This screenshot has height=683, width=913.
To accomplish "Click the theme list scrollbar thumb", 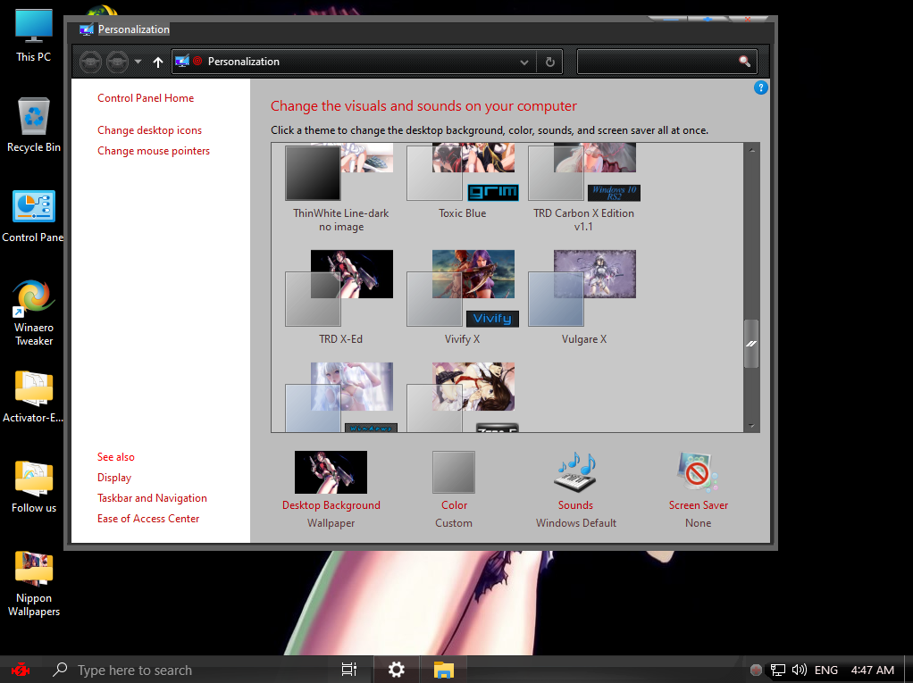I will 751,344.
